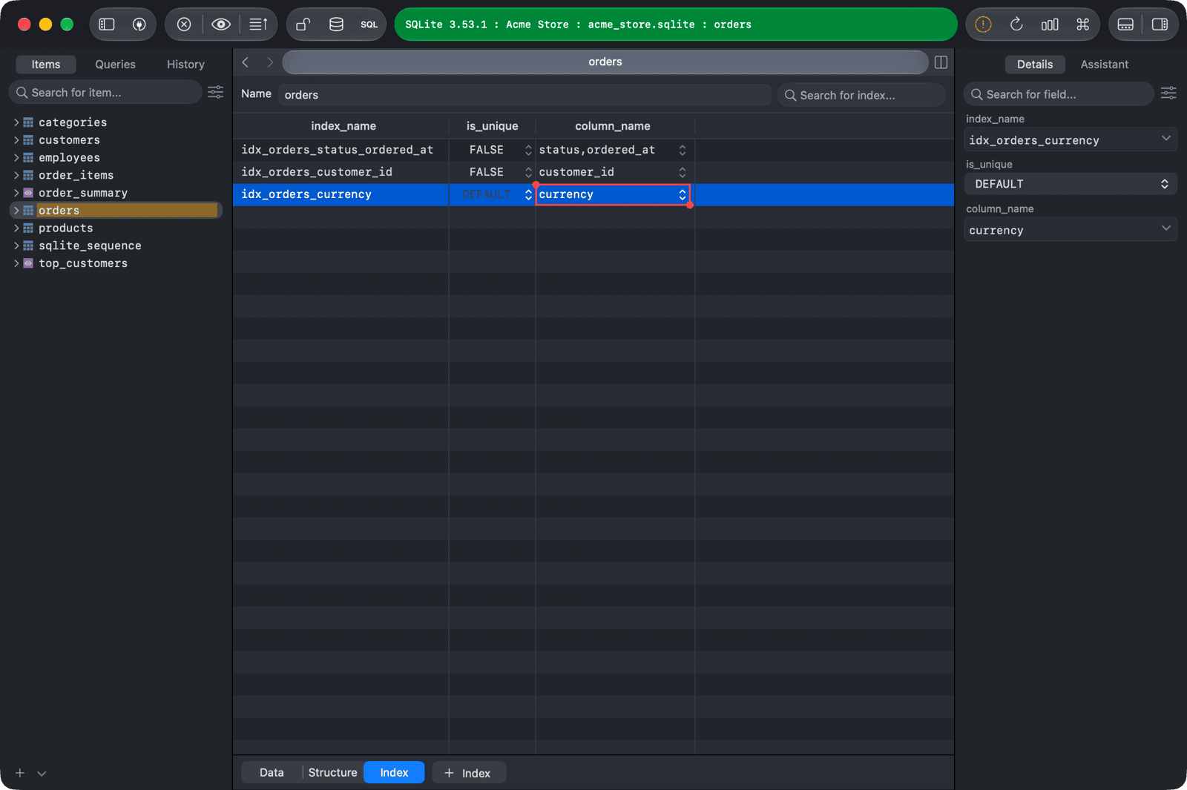Image resolution: width=1187 pixels, height=790 pixels.
Task: Click the add Index button
Action: (469, 773)
